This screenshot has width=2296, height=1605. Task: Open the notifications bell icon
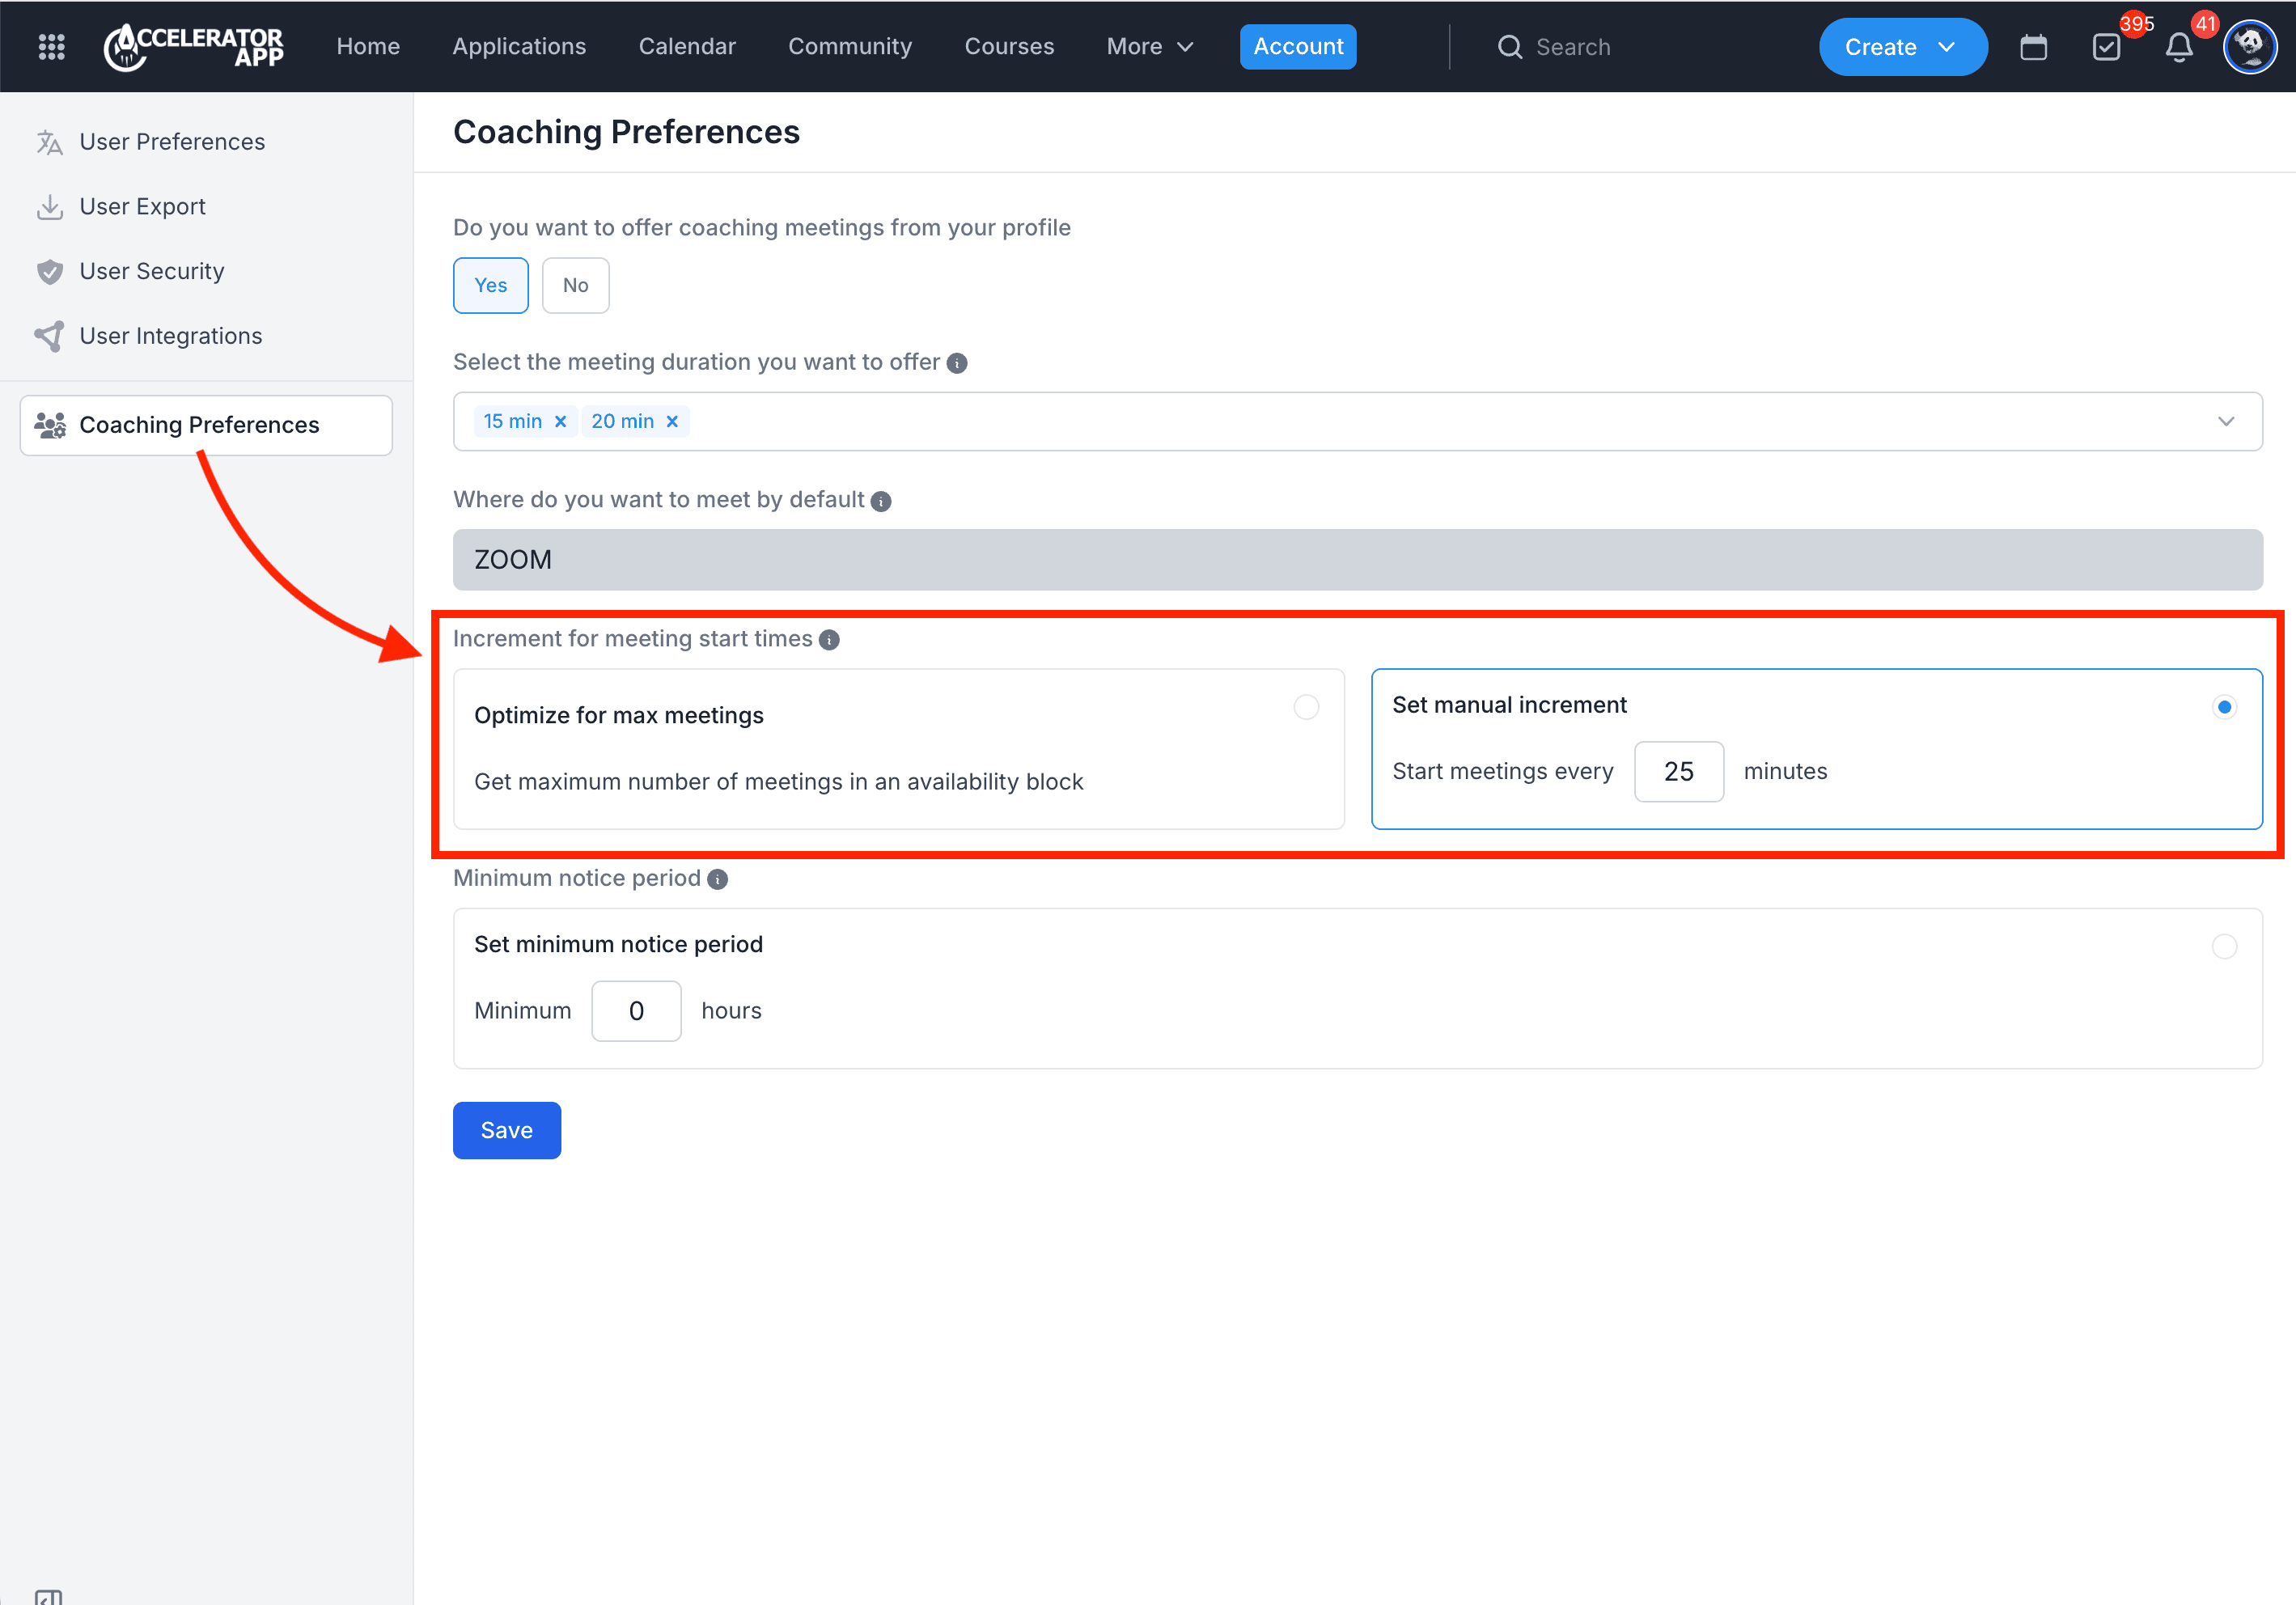click(2179, 47)
